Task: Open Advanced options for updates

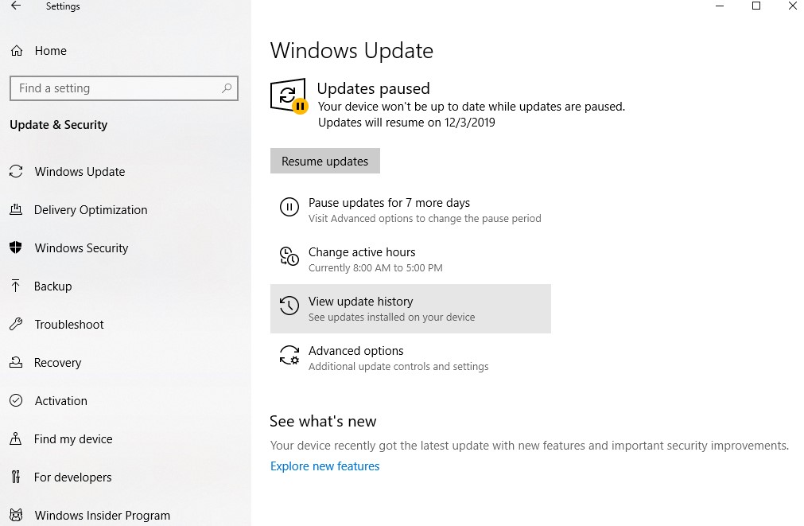Action: click(x=355, y=350)
